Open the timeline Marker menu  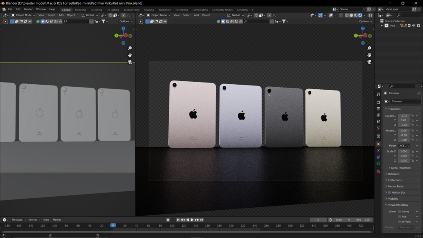[x=57, y=220]
